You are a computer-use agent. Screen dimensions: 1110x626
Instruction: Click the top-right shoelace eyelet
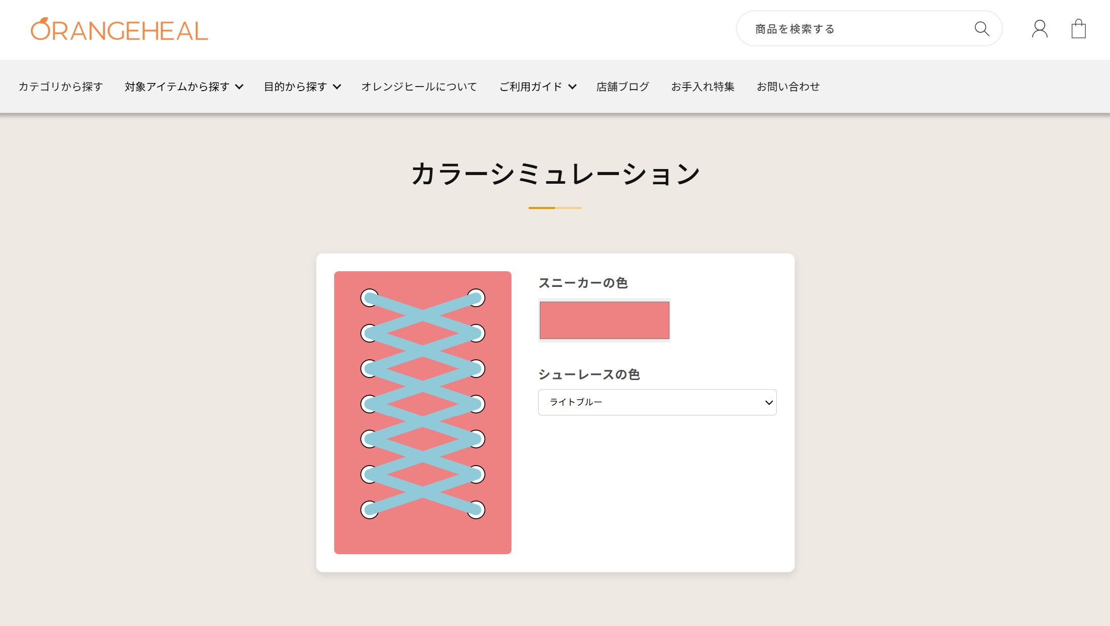477,298
